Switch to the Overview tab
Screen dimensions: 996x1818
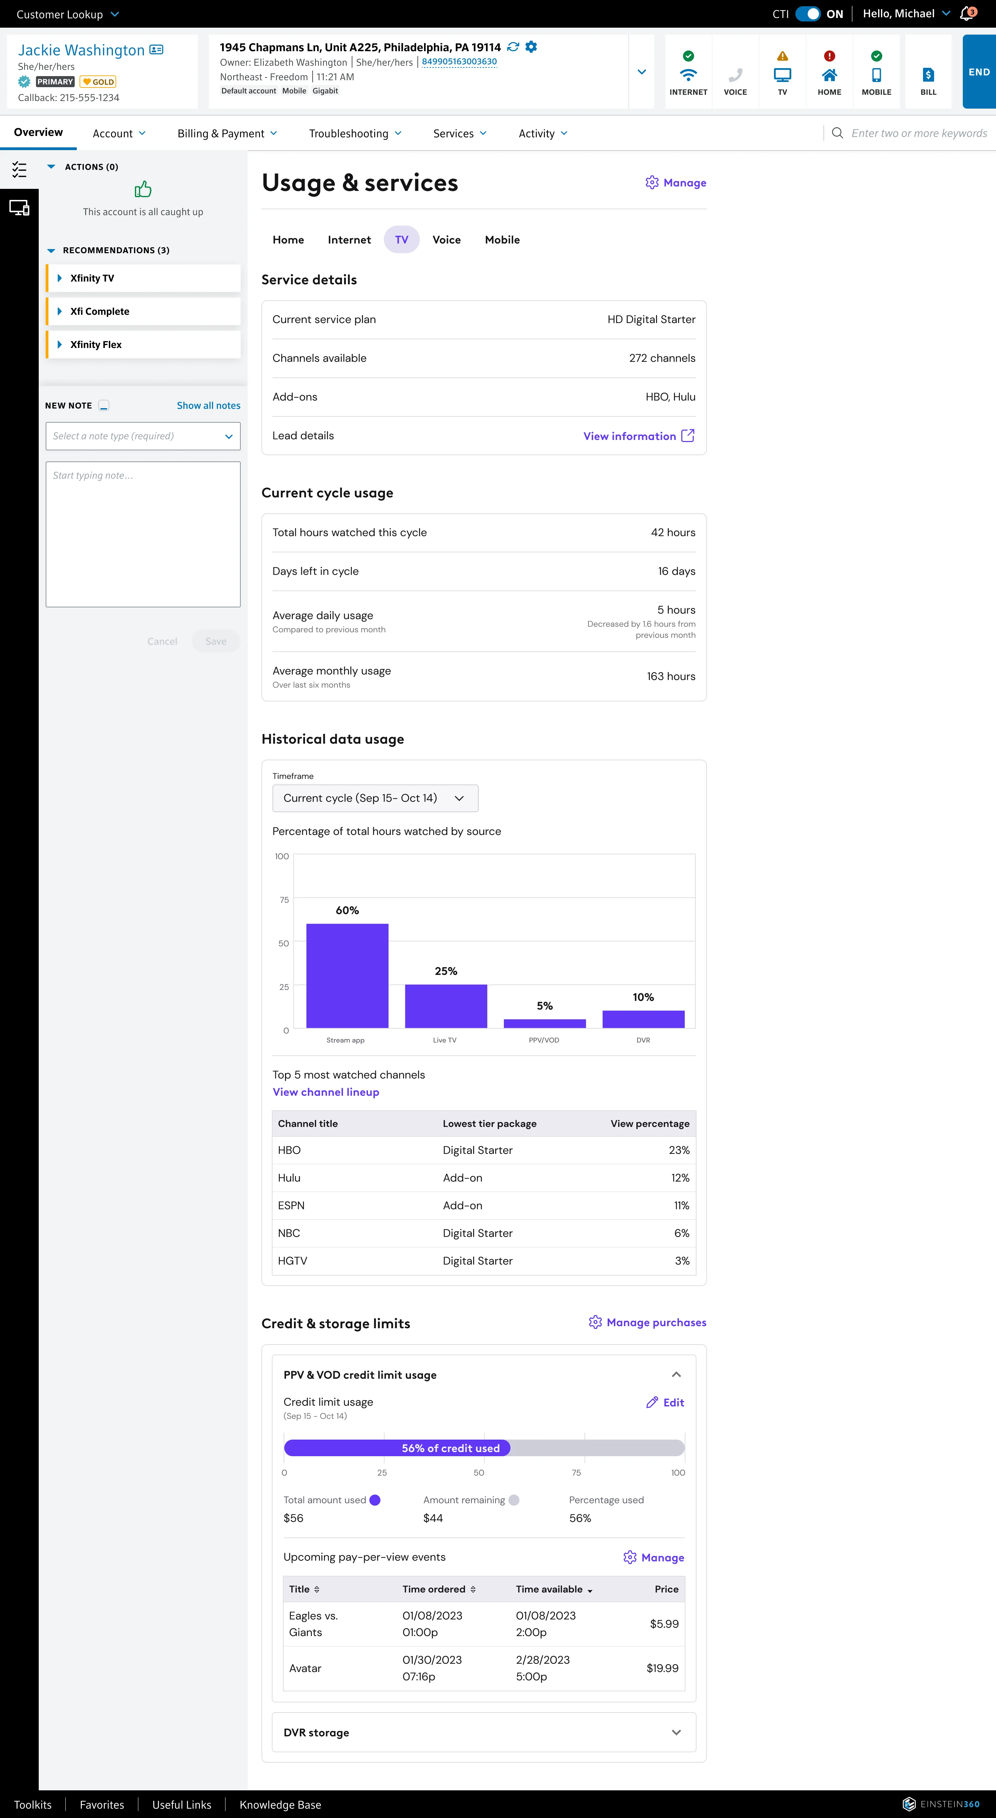tap(38, 132)
